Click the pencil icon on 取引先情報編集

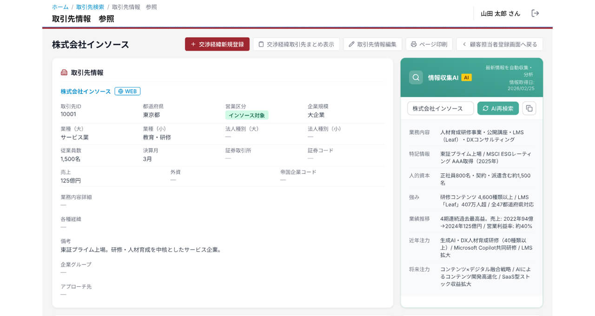351,44
